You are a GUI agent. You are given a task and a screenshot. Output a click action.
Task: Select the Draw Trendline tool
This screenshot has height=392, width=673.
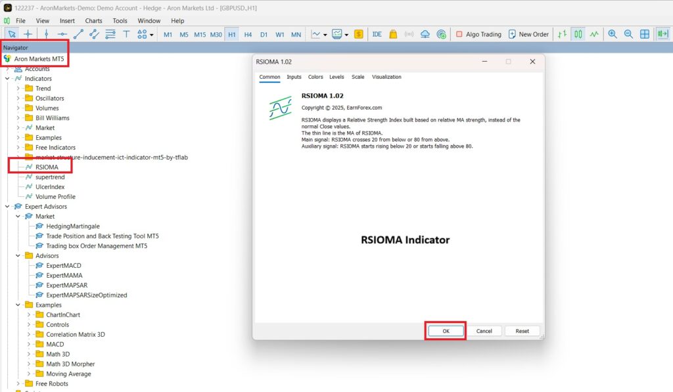(x=78, y=33)
